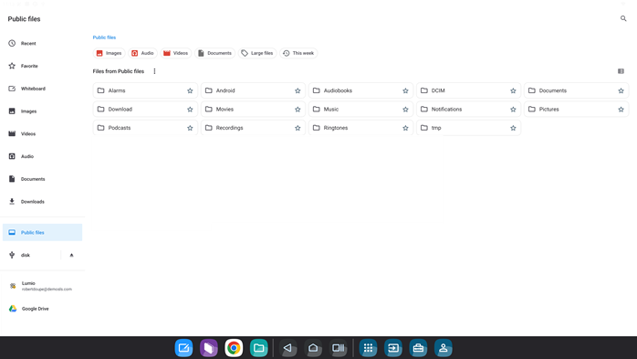Image resolution: width=637 pixels, height=359 pixels.
Task: Open the Documents folder in the grid
Action: [576, 90]
